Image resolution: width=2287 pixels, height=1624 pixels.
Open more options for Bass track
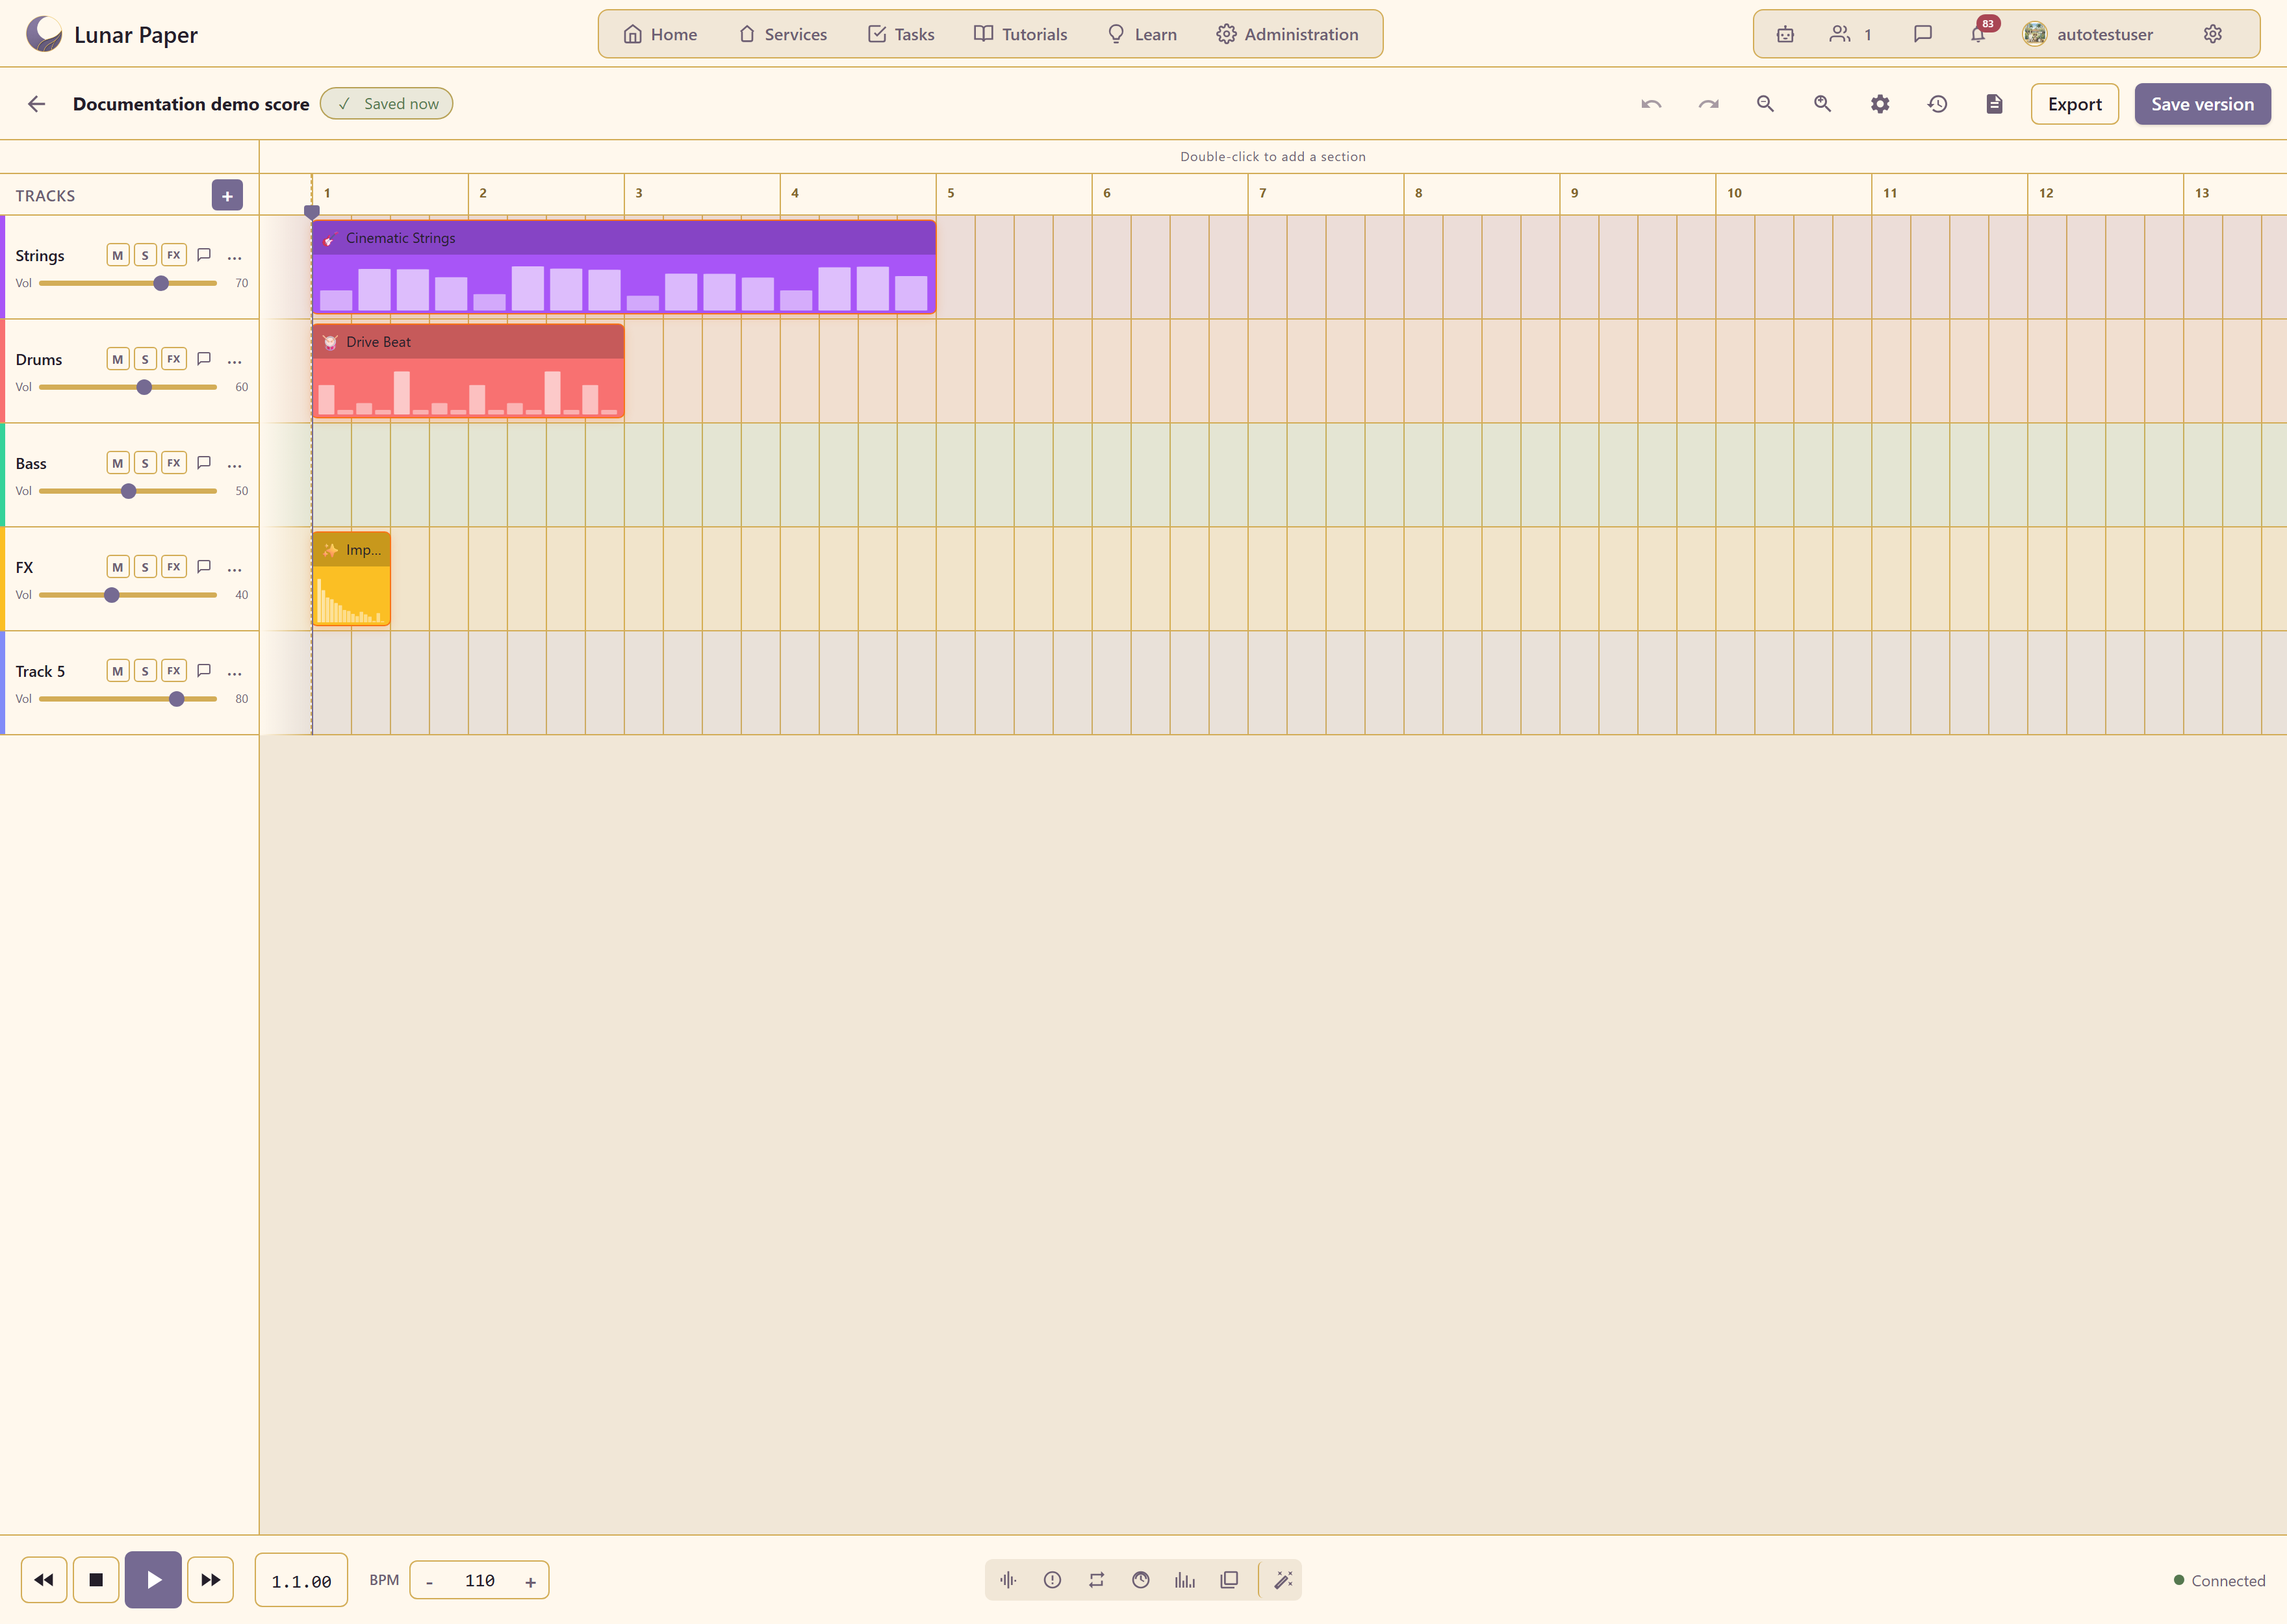coord(235,465)
